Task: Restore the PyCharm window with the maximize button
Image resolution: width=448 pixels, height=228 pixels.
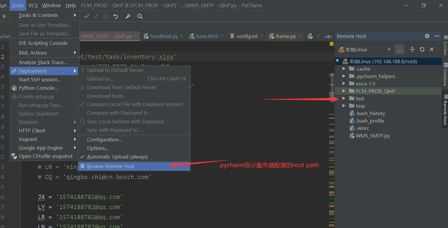Action: [x=424, y=5]
